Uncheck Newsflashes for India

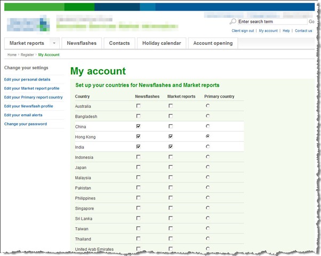coord(139,147)
